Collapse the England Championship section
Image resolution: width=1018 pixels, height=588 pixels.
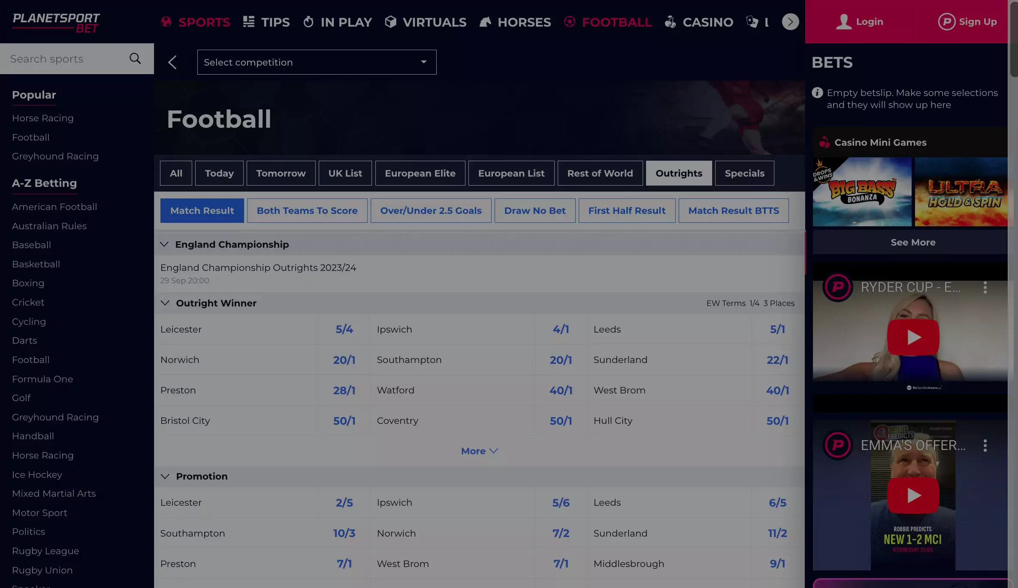pyautogui.click(x=164, y=244)
